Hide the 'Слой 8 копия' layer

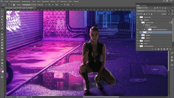pos(138,23)
